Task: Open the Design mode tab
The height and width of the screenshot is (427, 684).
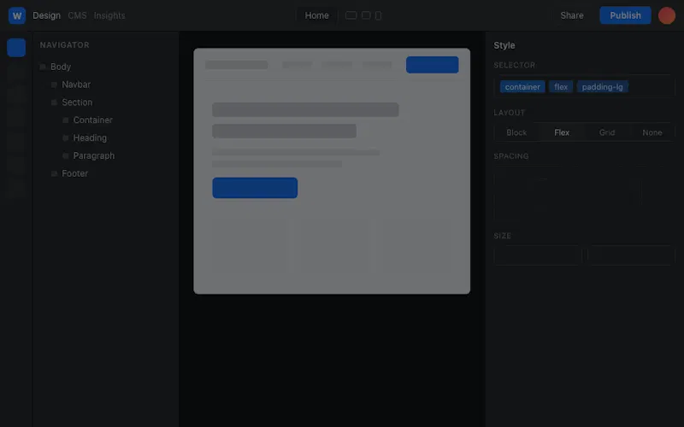Action: click(47, 15)
